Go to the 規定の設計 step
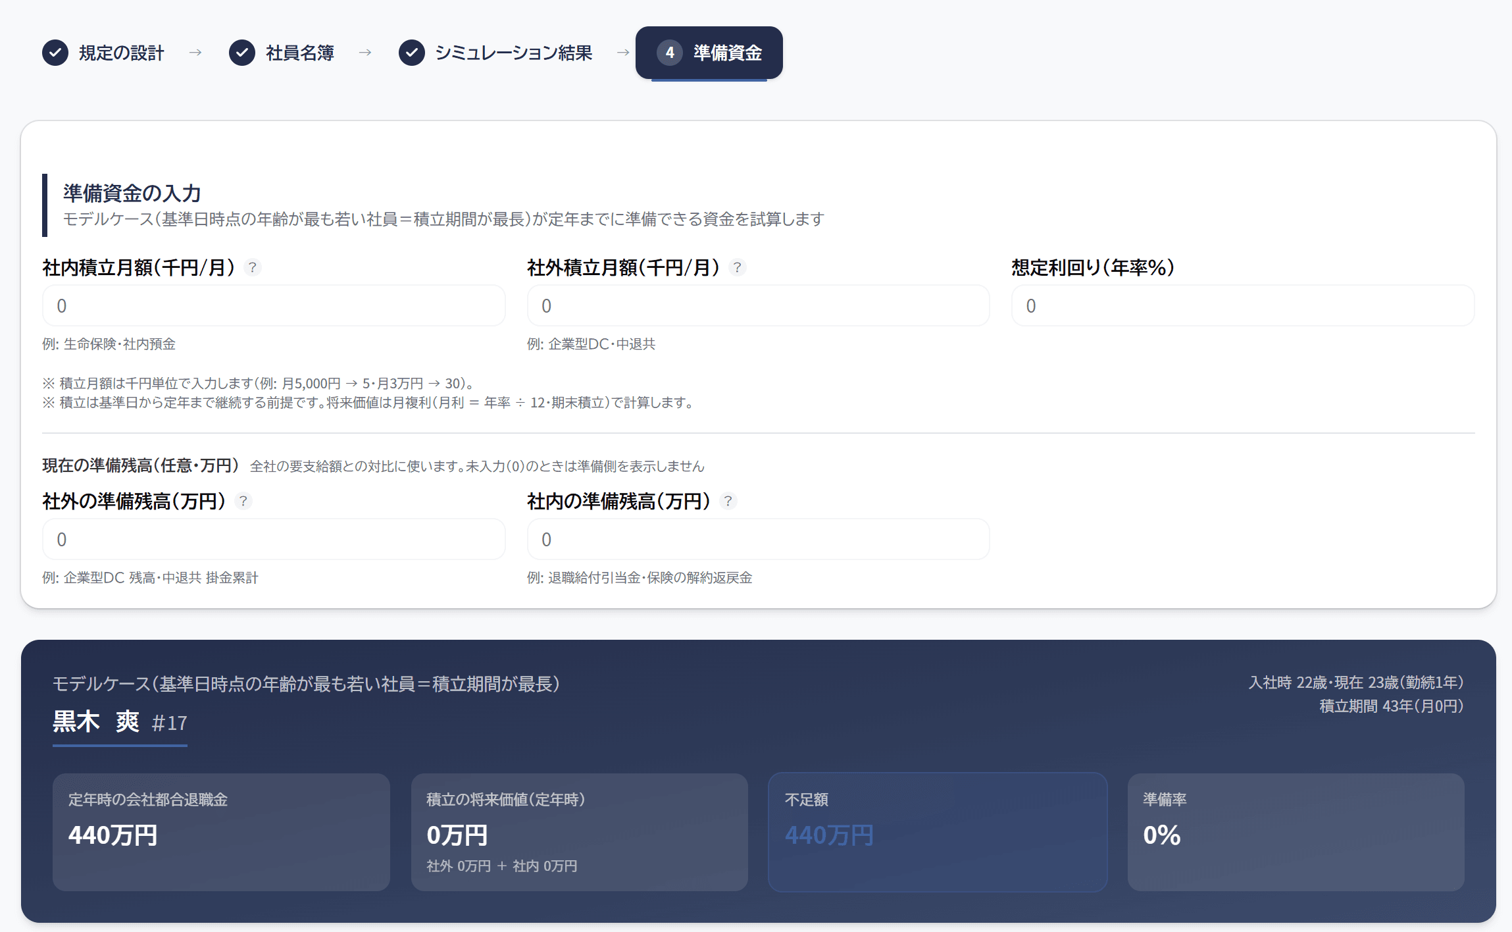This screenshot has height=932, width=1512. (103, 53)
